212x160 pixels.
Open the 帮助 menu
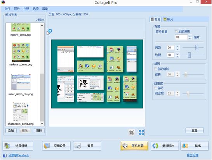pyautogui.click(x=45, y=9)
